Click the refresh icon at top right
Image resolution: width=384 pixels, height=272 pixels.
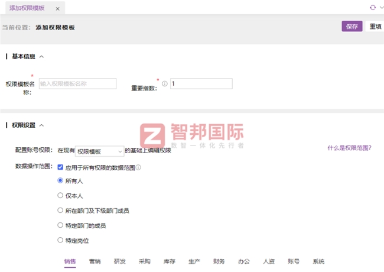(372, 8)
